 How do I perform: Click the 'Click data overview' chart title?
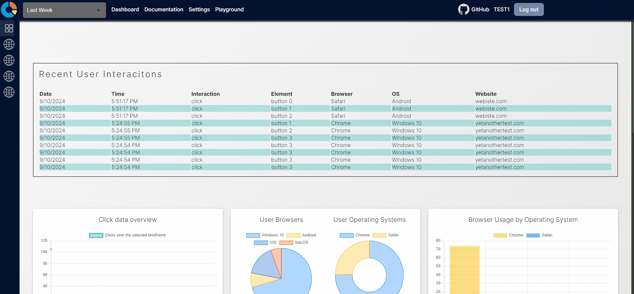point(128,220)
